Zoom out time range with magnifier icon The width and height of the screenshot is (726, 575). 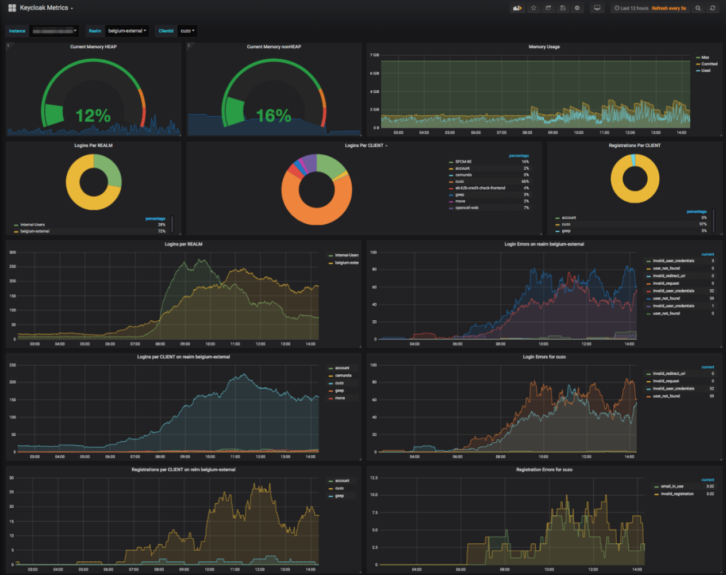coord(698,7)
